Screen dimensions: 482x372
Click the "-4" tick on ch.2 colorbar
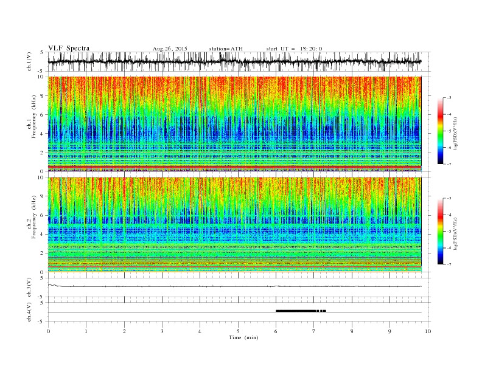(x=449, y=215)
